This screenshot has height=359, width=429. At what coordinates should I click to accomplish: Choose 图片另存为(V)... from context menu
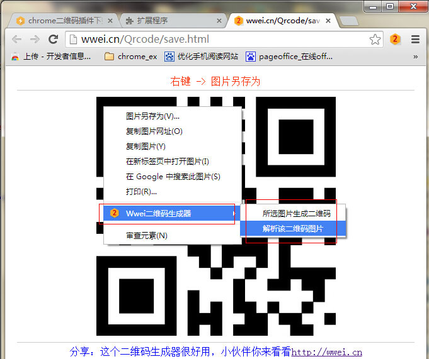(173, 116)
